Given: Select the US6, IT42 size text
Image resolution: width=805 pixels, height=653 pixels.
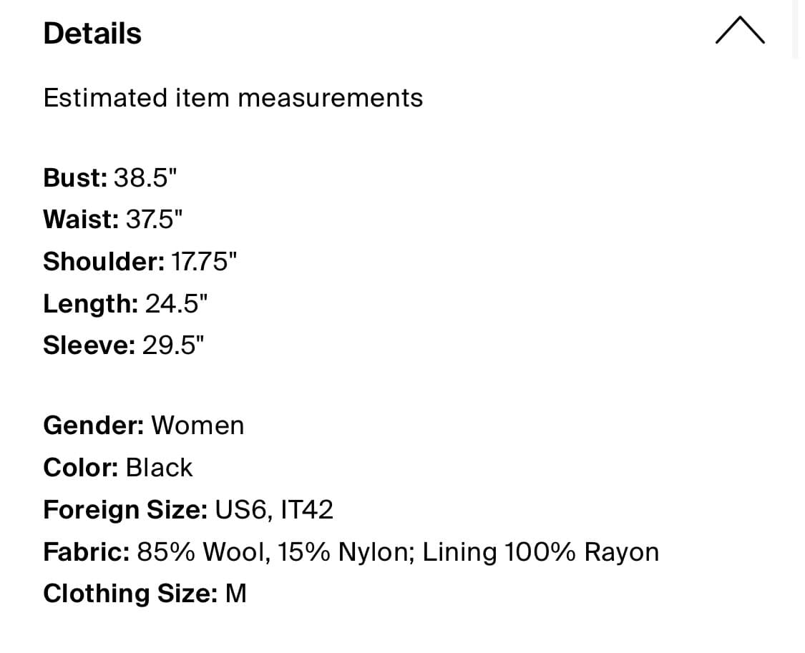Looking at the screenshot, I should point(274,510).
